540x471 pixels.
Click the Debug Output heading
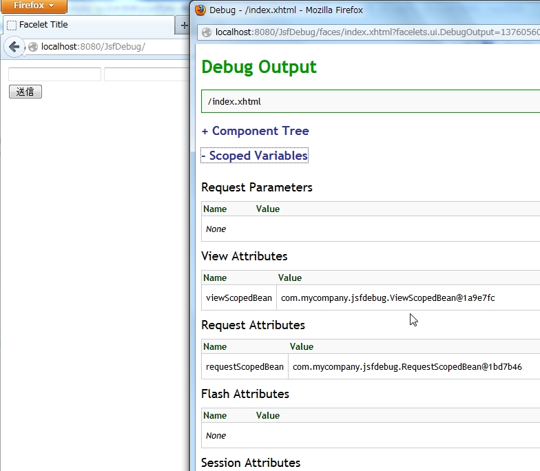pos(259,67)
